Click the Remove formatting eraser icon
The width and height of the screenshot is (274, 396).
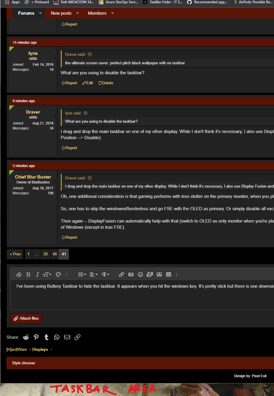coord(19,274)
